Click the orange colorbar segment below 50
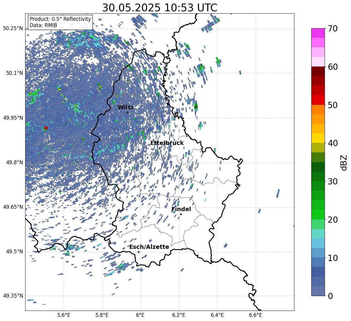Screen dimensions: 351x321 318,110
